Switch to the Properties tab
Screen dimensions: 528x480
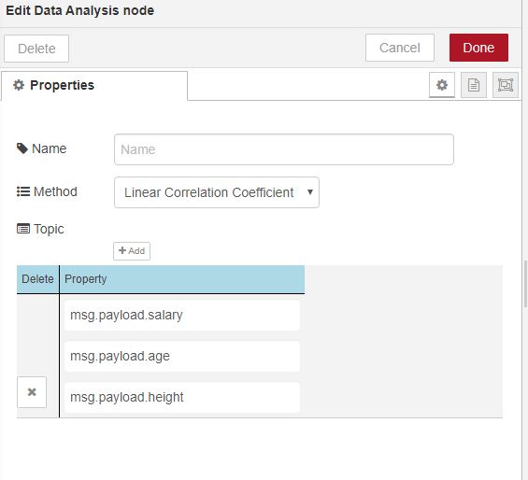94,86
